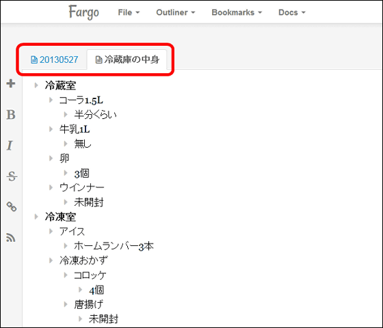Select the ウインナー outline item
The height and width of the screenshot is (328, 383).
pyautogui.click(x=82, y=187)
